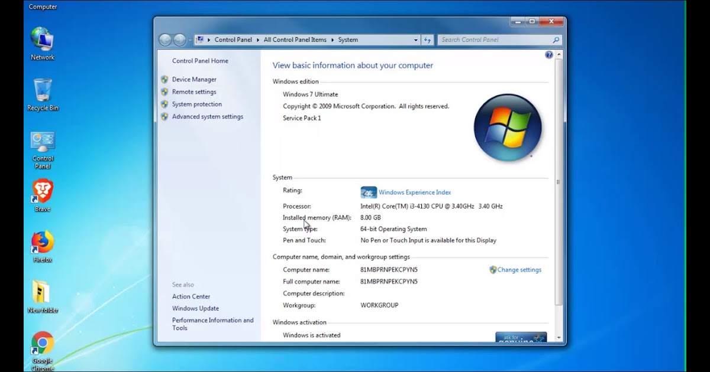This screenshot has width=710, height=372.
Task: Click the "64-bit Operating System" value
Action: (x=393, y=229)
